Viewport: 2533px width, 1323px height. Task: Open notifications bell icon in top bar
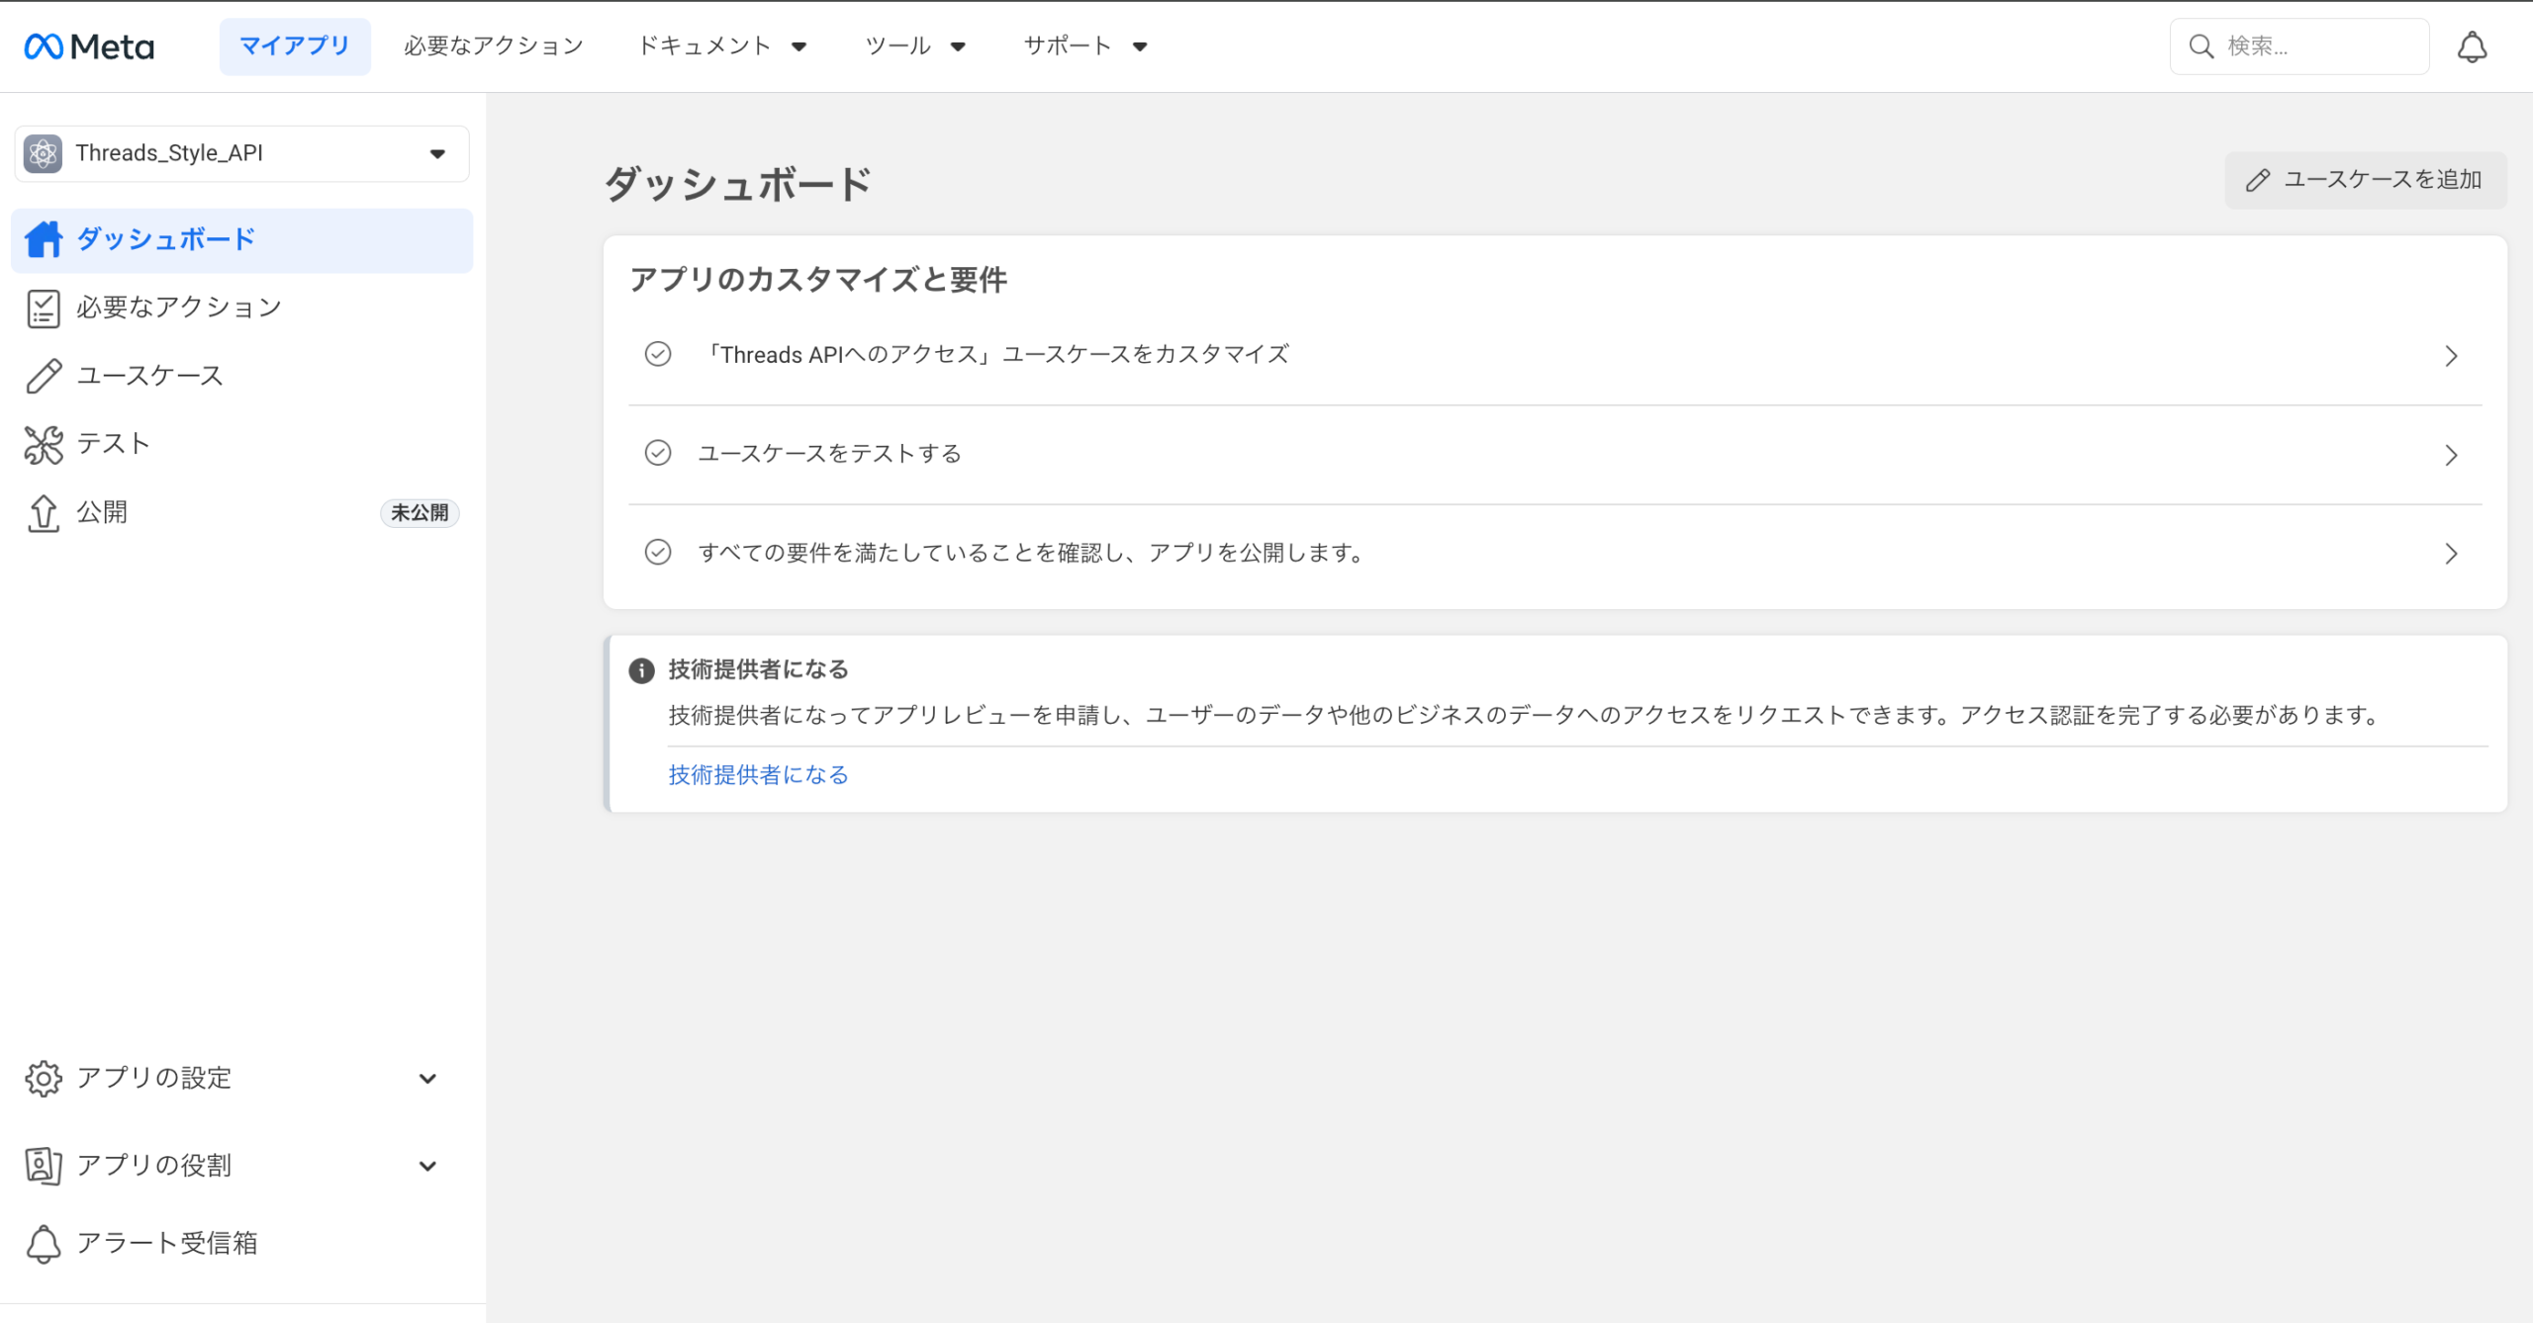click(2472, 46)
